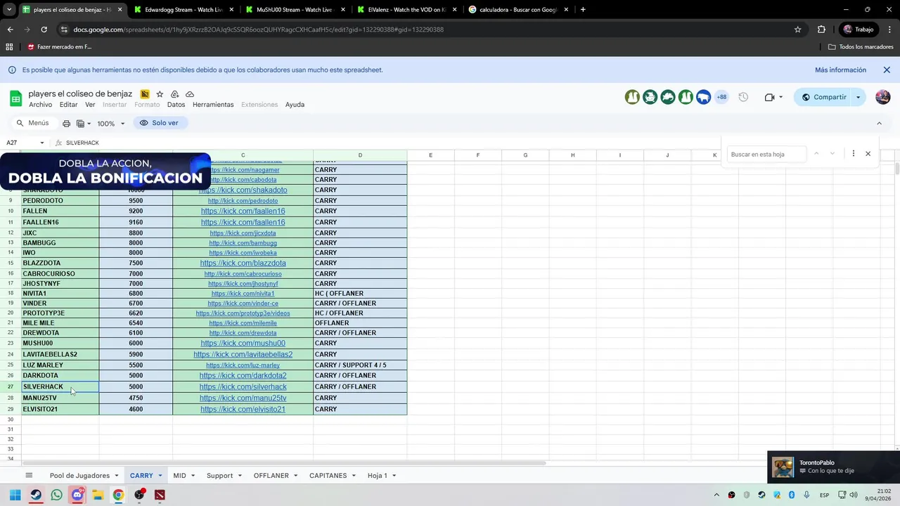Open the Google account avatar

point(883,97)
